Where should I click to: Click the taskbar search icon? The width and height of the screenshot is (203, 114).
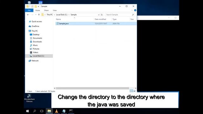tap(35, 111)
